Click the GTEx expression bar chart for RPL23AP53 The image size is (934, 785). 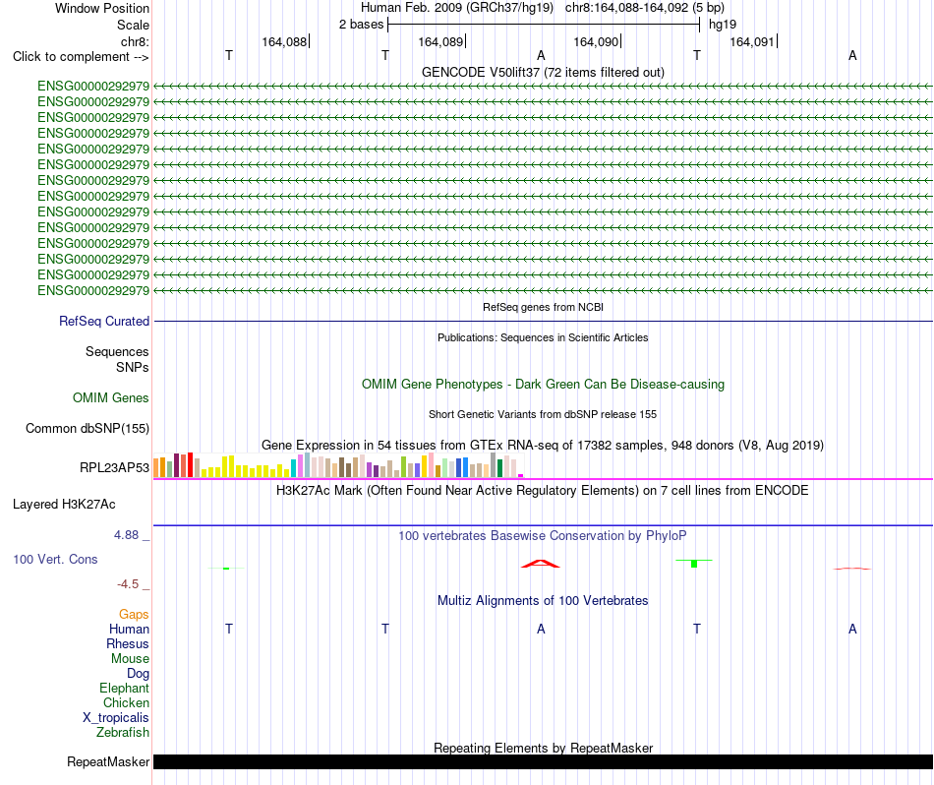coord(338,465)
